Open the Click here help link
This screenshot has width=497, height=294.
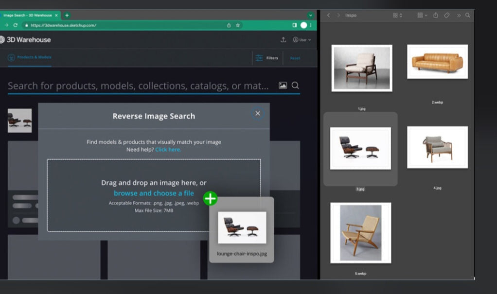tap(168, 150)
